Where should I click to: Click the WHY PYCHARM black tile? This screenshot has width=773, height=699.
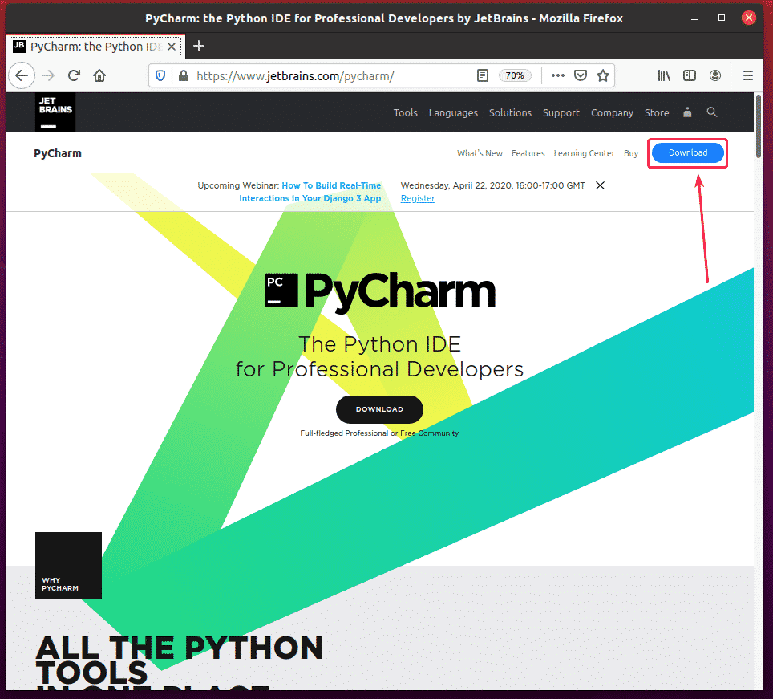point(68,565)
